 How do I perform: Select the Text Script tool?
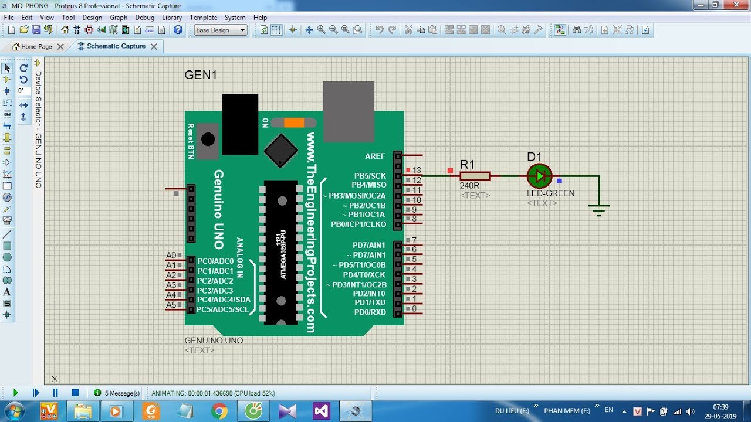(7, 114)
